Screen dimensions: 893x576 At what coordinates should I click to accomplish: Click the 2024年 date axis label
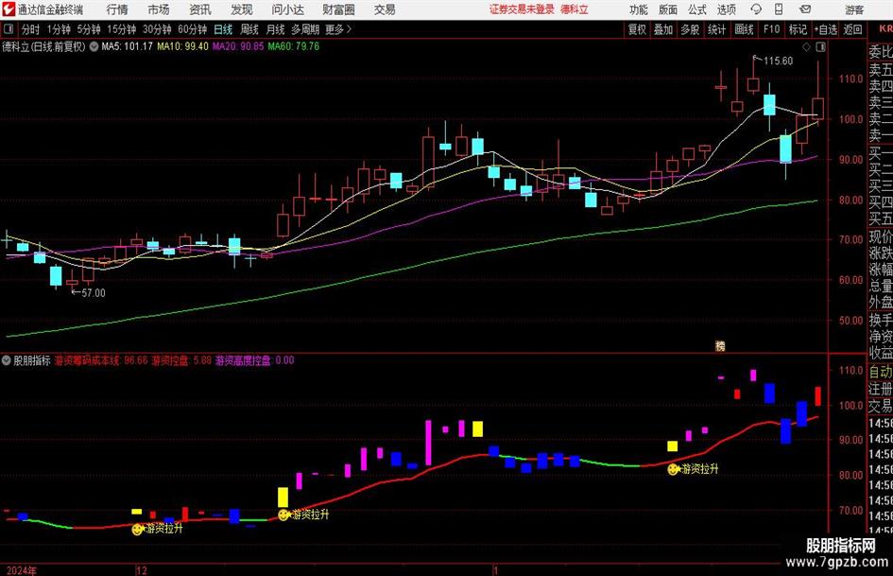click(21, 570)
